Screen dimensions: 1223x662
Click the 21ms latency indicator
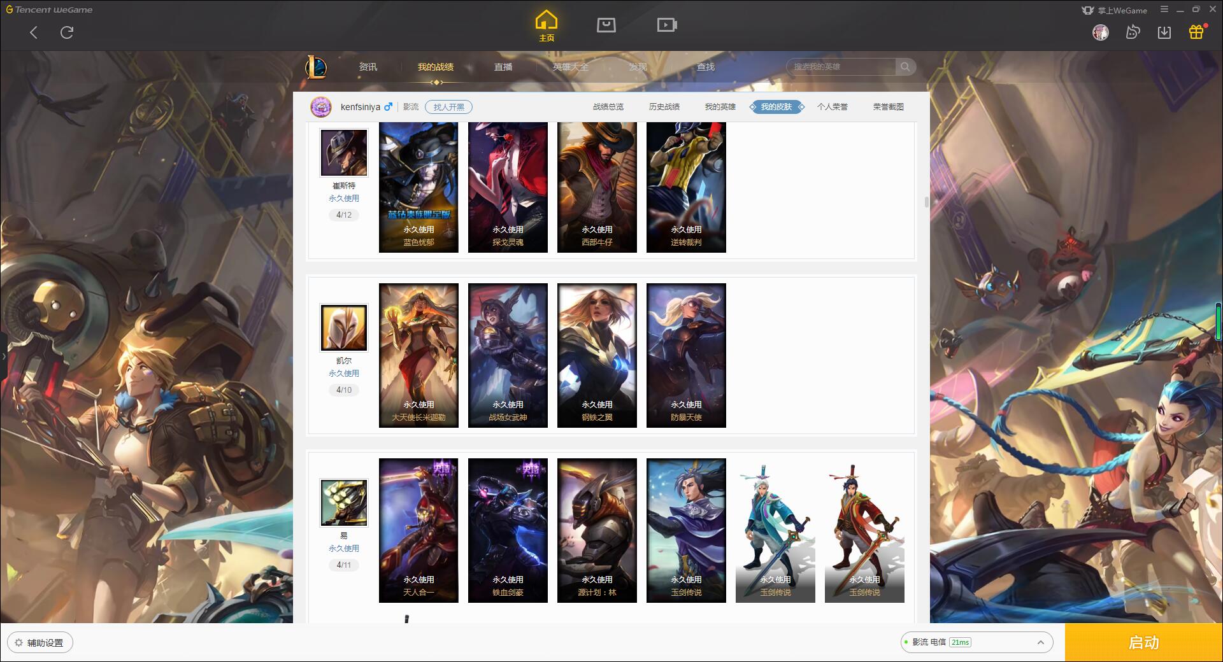(960, 642)
